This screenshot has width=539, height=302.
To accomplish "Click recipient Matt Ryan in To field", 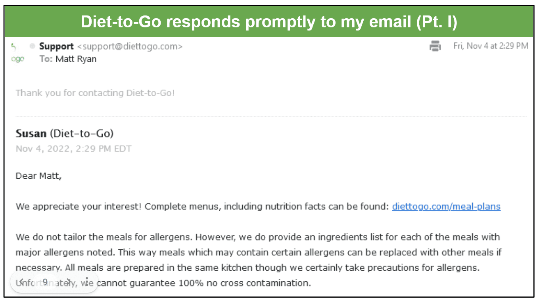I will tap(76, 59).
